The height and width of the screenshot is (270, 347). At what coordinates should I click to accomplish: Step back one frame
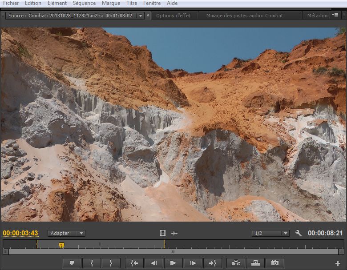point(153,263)
